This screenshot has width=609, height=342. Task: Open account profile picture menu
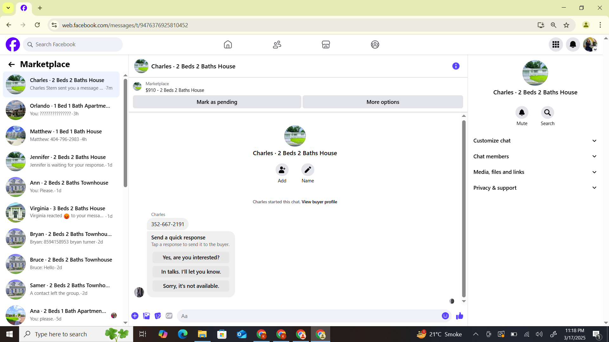coord(590,44)
